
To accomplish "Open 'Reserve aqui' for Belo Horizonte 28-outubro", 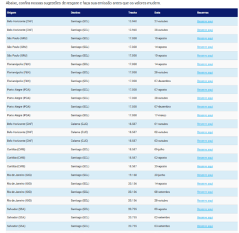I will pyautogui.click(x=205, y=30).
